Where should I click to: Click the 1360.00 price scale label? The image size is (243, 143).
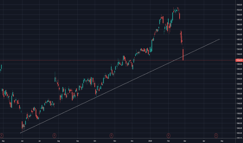[x=239, y=49]
